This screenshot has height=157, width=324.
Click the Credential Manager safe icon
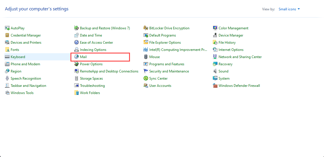point(7,35)
